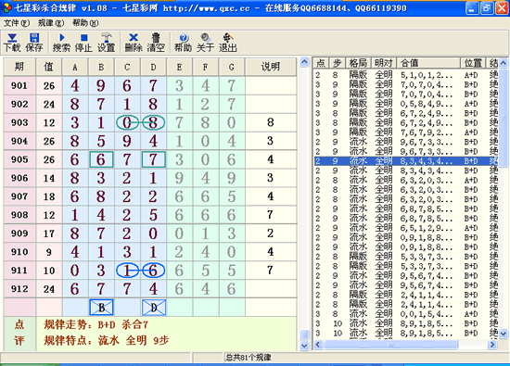This screenshot has height=366, width=510.
Task: Select the list row 6,5,1,2,9... A+D
Action: (406, 228)
